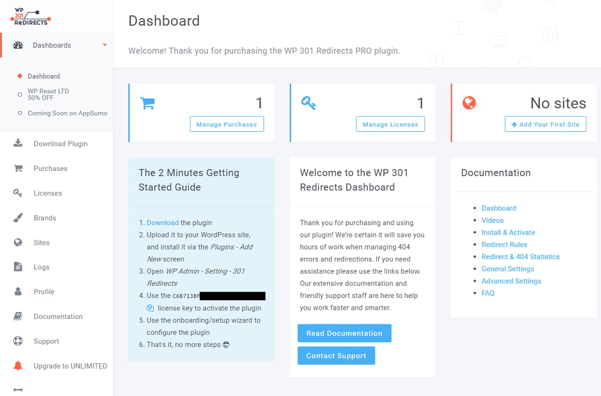Select the Dashboard submenu item
The image size is (601, 396).
coord(44,76)
